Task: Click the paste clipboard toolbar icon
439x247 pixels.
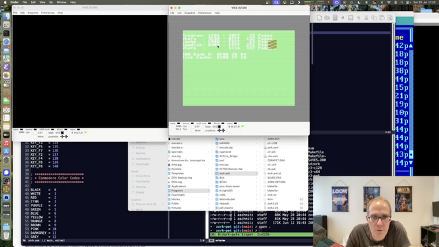Action: coord(382,18)
